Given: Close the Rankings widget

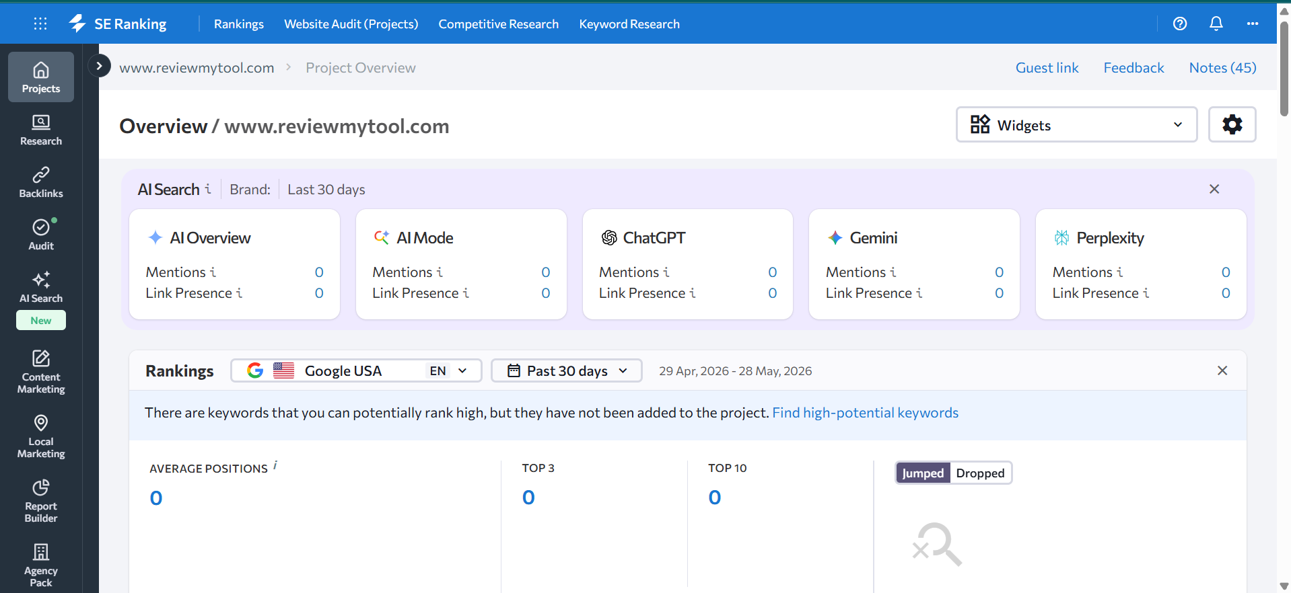Looking at the screenshot, I should pyautogui.click(x=1222, y=370).
